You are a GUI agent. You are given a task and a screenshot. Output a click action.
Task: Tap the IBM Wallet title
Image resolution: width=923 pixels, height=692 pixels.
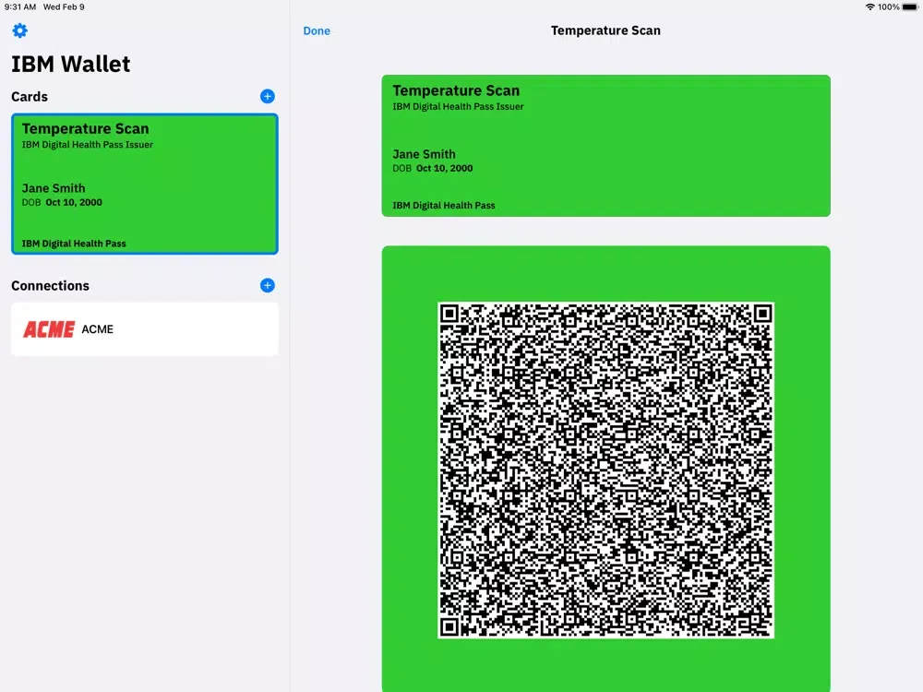tap(71, 65)
